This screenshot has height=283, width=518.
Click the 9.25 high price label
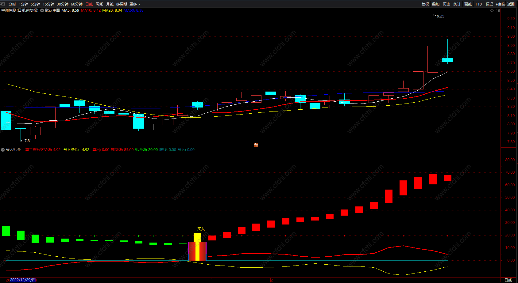(x=441, y=16)
